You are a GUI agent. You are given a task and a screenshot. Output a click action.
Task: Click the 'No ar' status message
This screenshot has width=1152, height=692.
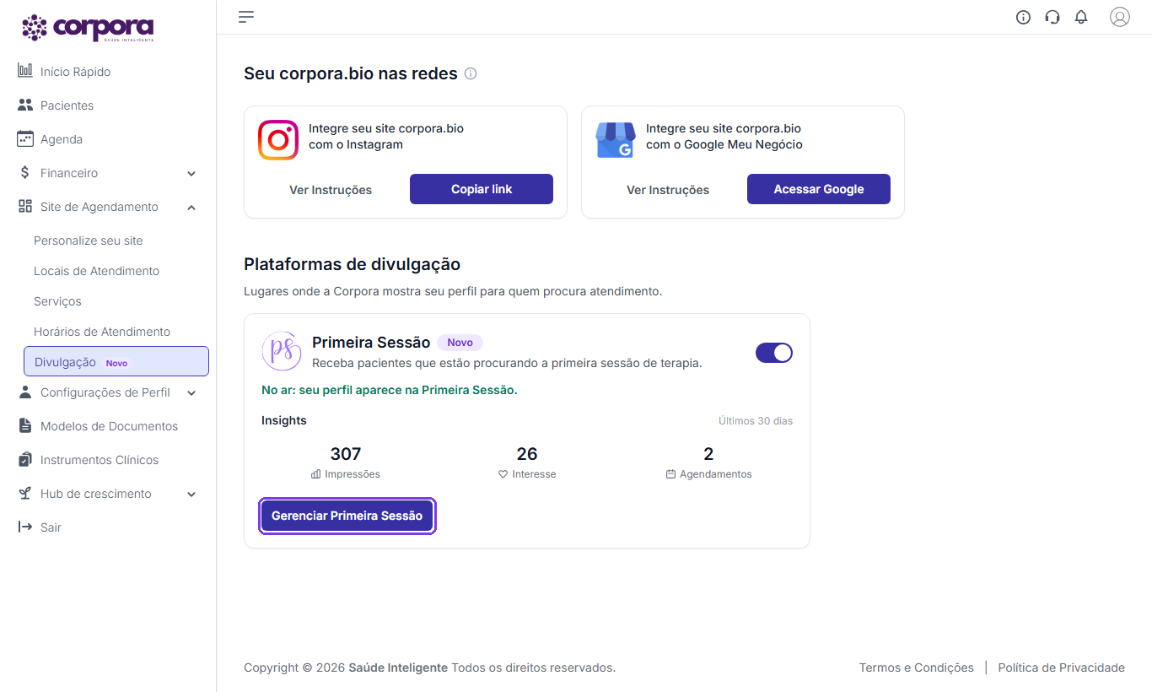(390, 390)
